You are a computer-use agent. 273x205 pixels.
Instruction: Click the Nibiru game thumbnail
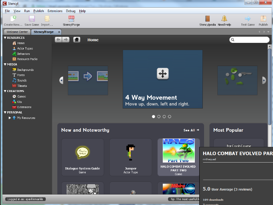pyautogui.click(x=179, y=189)
